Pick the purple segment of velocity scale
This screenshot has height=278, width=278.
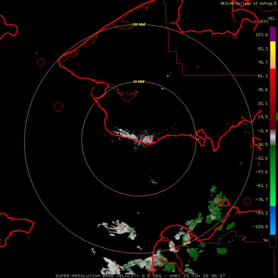point(273,34)
